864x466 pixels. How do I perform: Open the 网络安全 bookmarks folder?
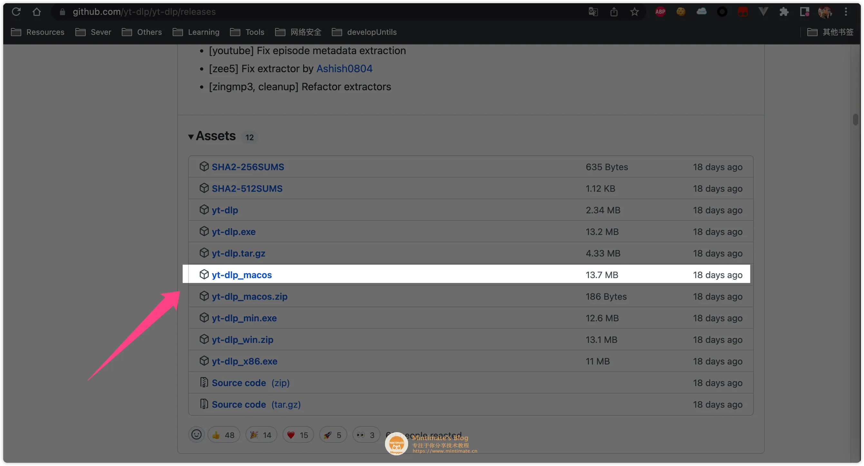point(298,32)
